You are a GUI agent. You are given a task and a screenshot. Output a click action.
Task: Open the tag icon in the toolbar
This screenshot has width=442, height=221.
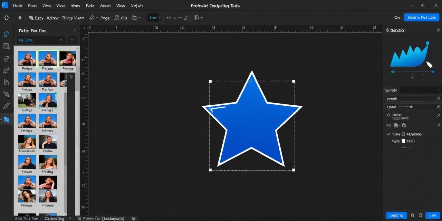pos(93,18)
